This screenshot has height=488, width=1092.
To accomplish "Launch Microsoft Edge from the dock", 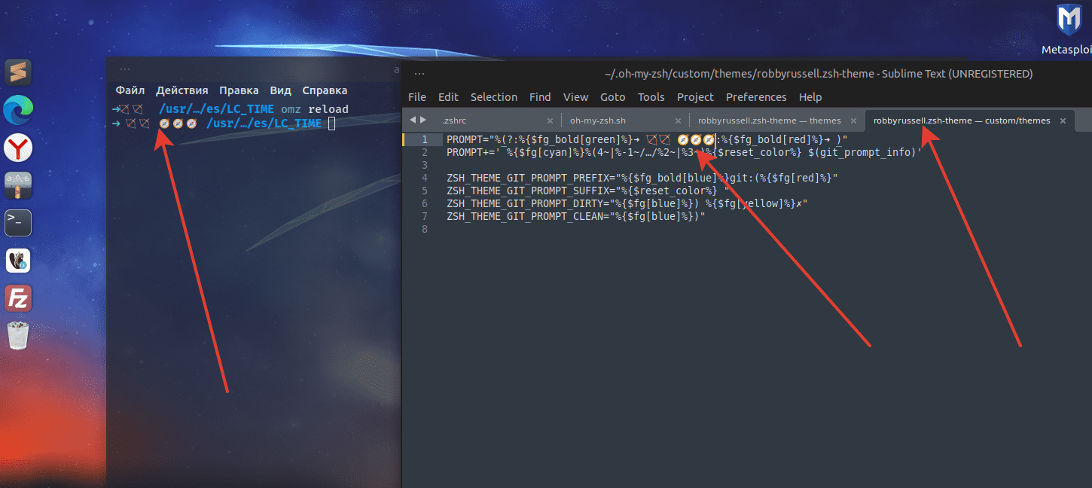I will pos(18,111).
